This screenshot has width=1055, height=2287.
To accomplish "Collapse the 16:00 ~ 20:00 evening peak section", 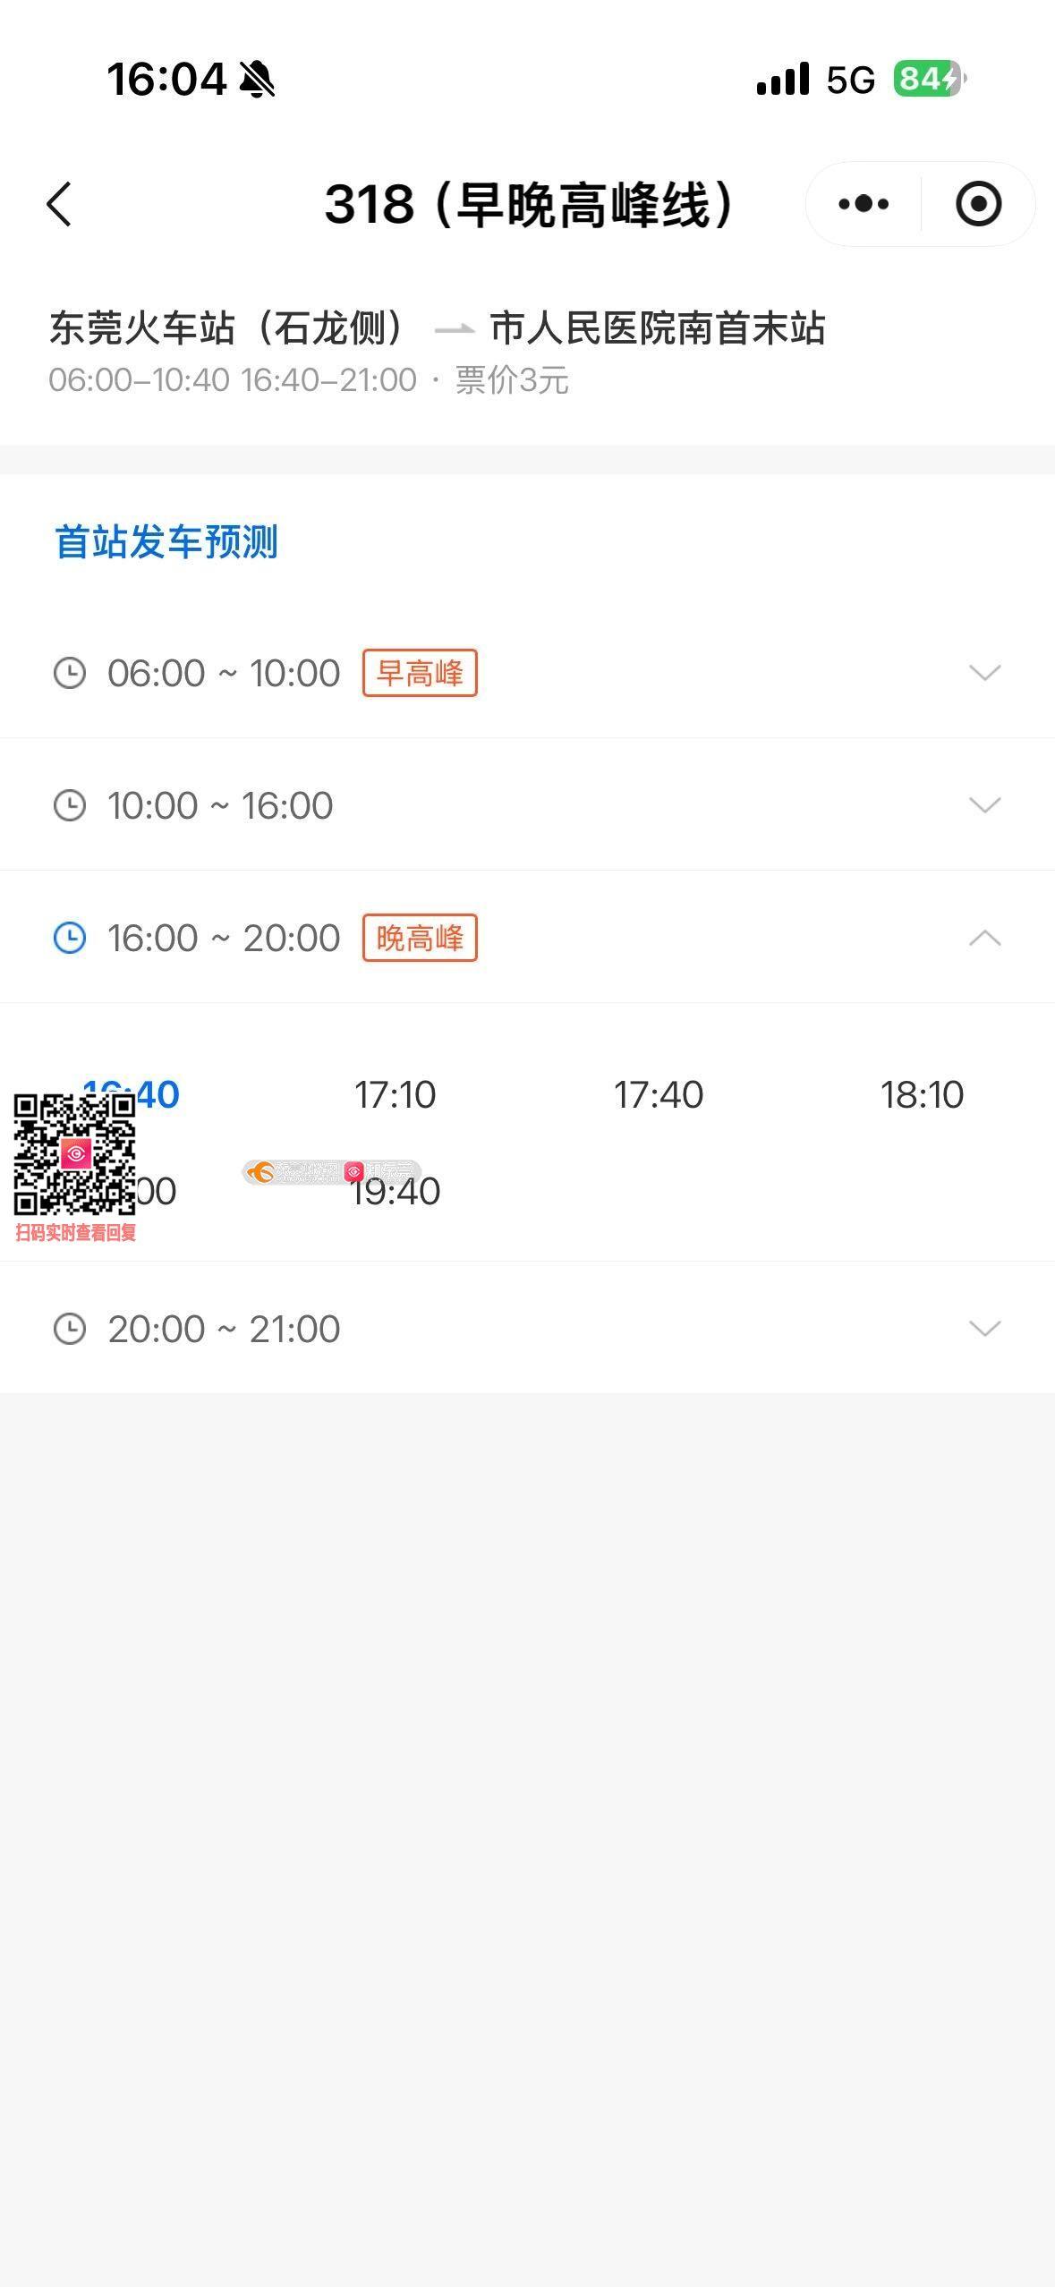I will tap(984, 938).
